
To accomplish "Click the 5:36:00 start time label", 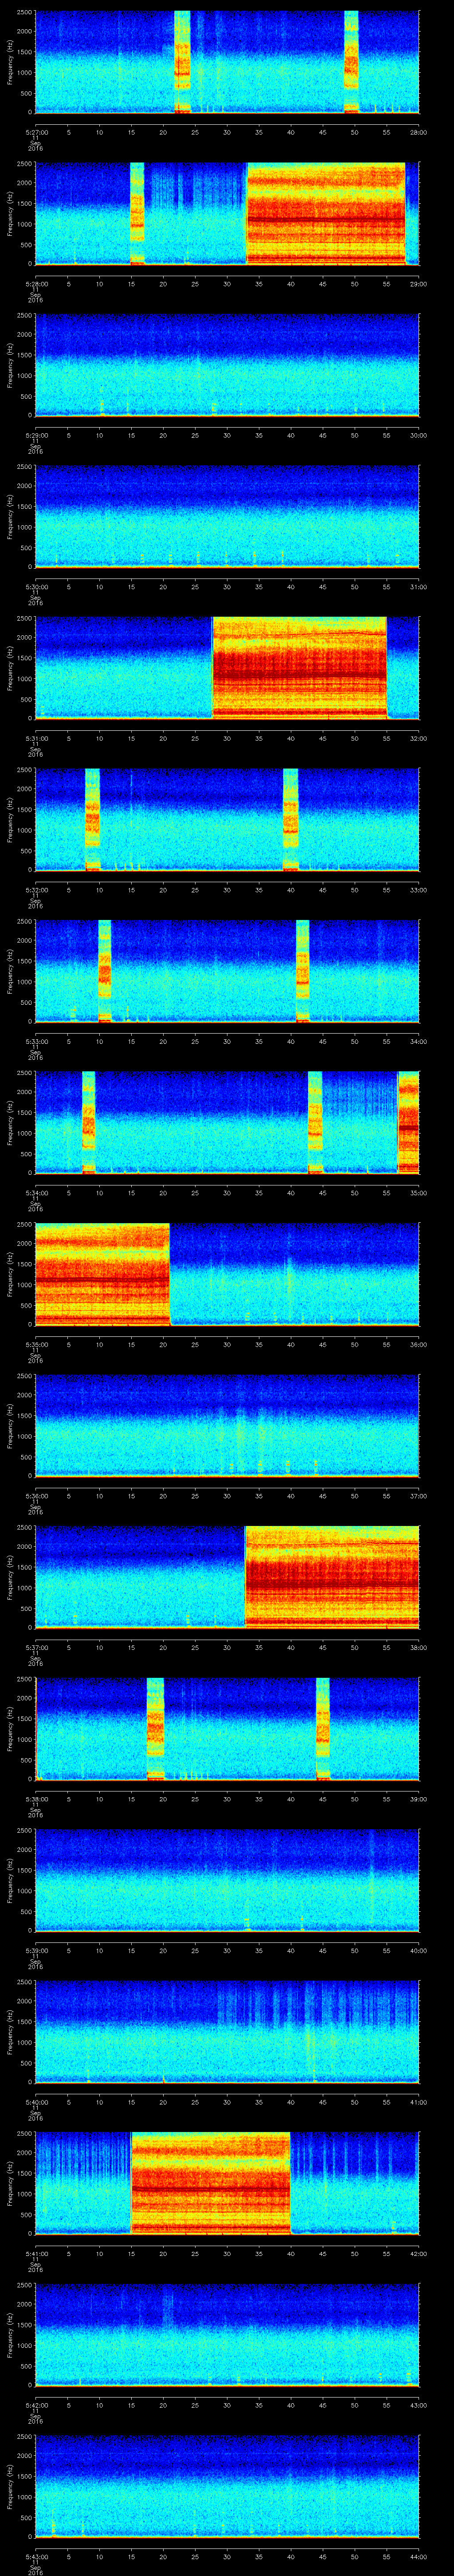I will coord(36,1496).
